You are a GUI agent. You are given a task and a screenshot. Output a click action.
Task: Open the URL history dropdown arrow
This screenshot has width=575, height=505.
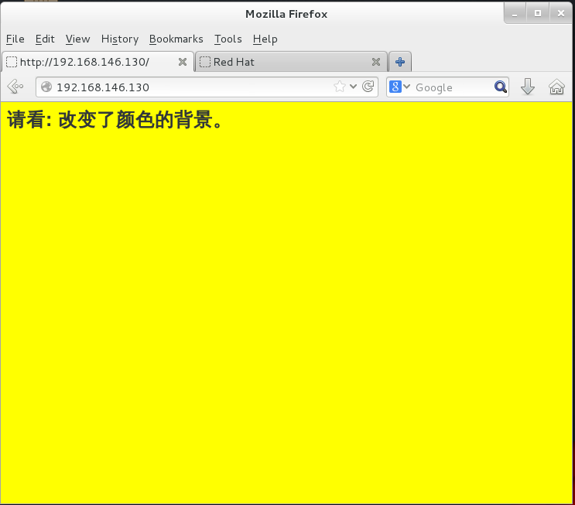tap(353, 87)
